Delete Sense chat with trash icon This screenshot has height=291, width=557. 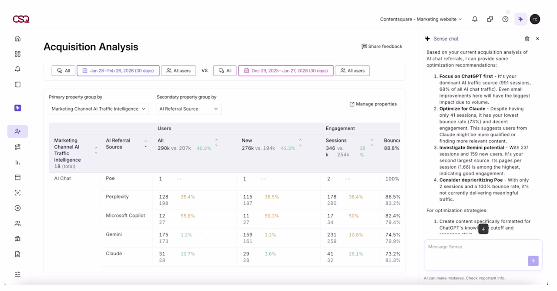pos(527,39)
